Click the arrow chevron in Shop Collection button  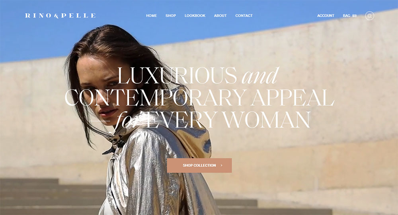pos(222,165)
